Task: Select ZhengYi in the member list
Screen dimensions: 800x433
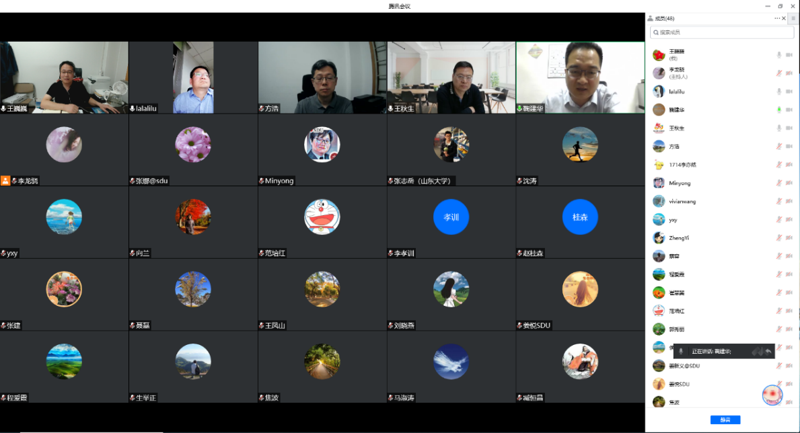Action: [679, 238]
